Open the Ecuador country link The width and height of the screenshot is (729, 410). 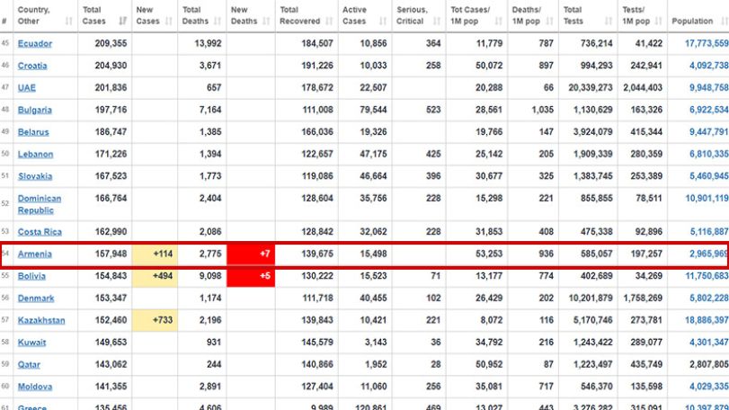pos(35,44)
